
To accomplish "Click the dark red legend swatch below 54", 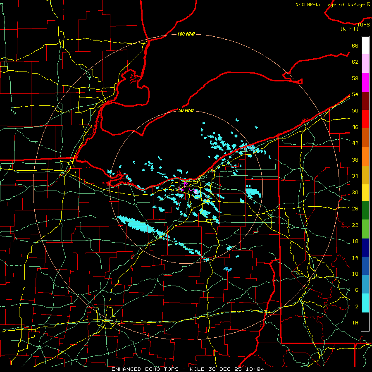I will pos(365,100).
